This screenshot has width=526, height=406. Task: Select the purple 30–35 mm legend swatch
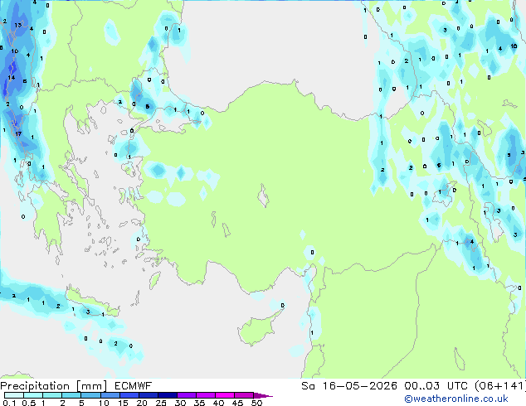click(187, 395)
